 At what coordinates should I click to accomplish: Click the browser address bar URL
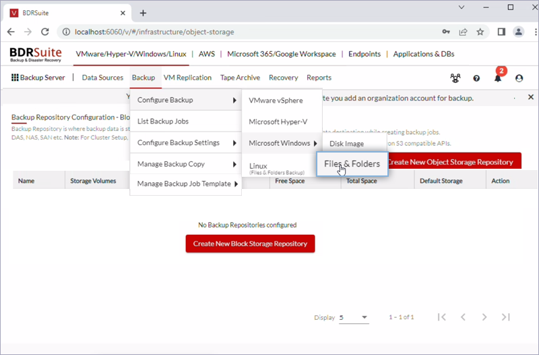pyautogui.click(x=154, y=32)
